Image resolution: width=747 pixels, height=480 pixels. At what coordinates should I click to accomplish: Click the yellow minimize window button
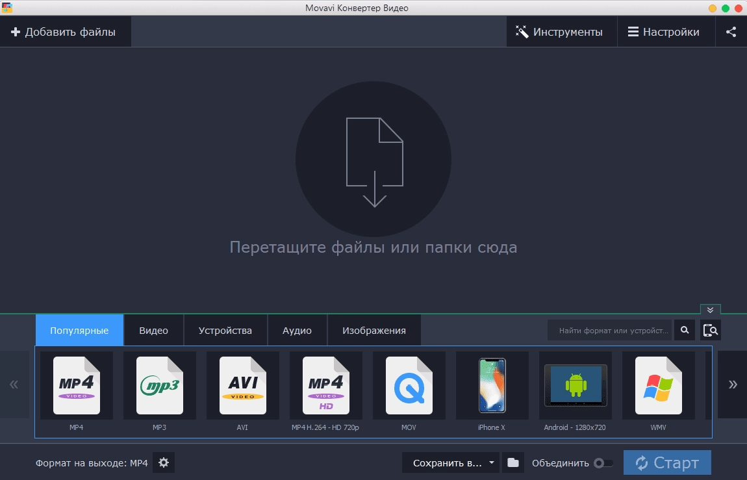pos(713,8)
